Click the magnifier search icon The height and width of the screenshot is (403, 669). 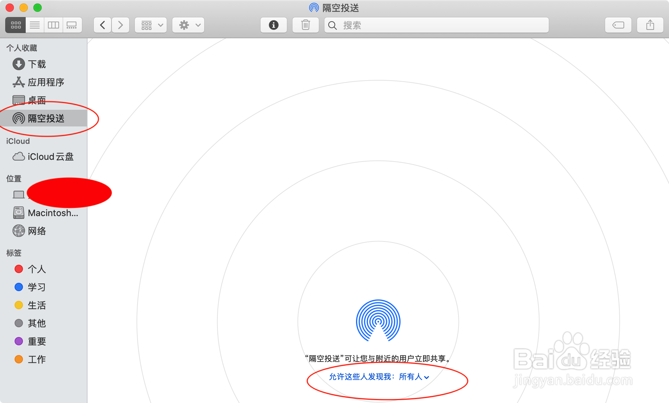tap(332, 25)
